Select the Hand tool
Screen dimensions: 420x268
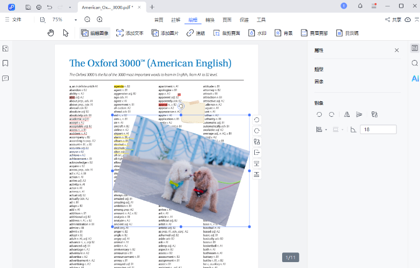(x=50, y=33)
